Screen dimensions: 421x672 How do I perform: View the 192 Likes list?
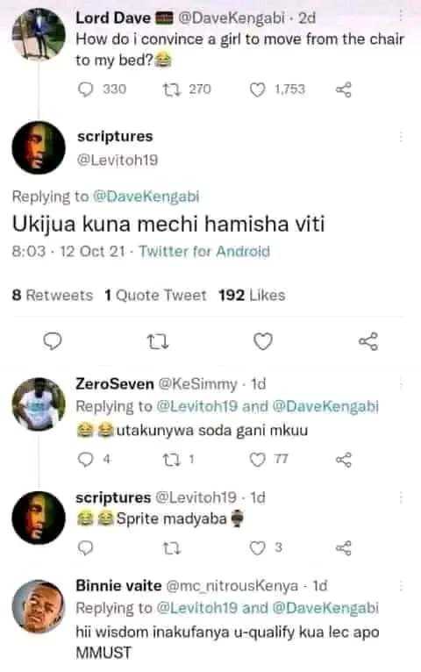252,296
